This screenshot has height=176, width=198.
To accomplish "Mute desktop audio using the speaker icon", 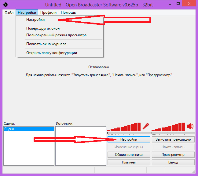I will click(190, 126).
